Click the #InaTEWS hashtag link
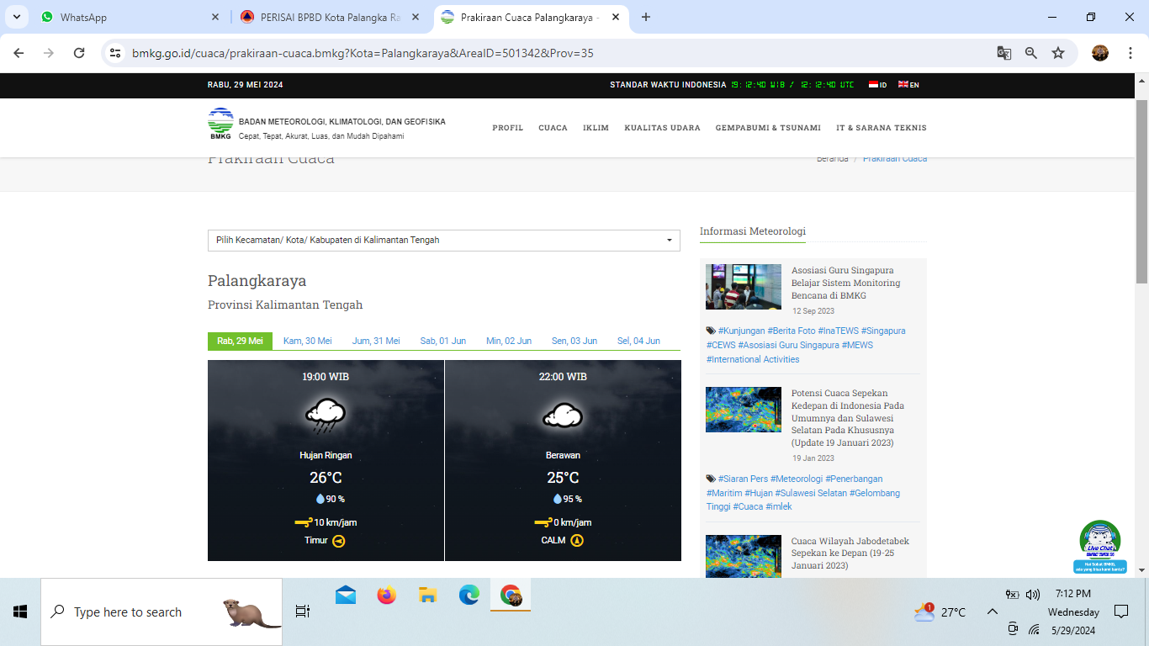This screenshot has height=646, width=1149. point(838,331)
